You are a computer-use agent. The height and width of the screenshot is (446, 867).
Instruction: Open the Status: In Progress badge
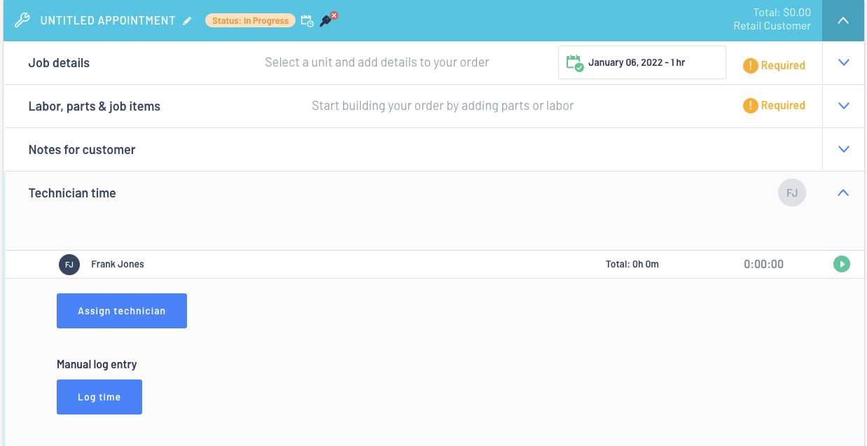250,20
